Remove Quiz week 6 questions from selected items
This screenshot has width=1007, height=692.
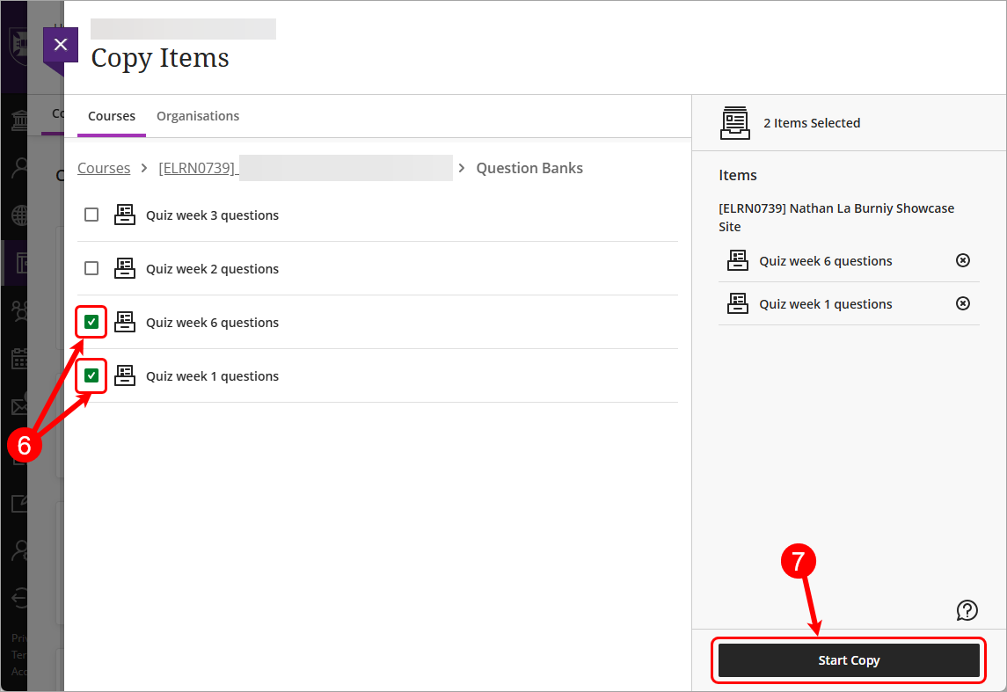[963, 260]
